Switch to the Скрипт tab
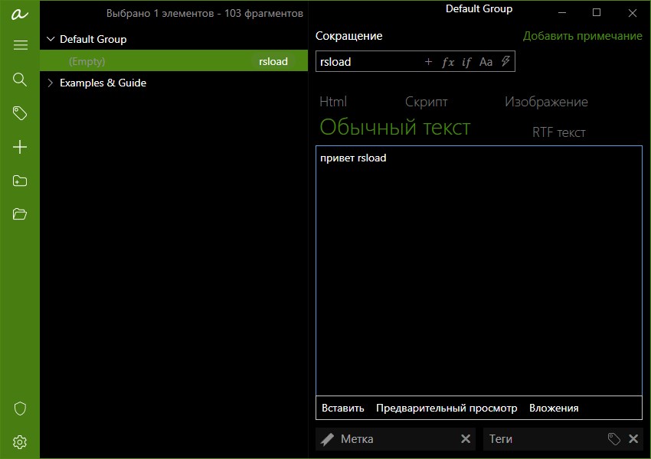Viewport: 651px width, 459px height. pyautogui.click(x=425, y=101)
